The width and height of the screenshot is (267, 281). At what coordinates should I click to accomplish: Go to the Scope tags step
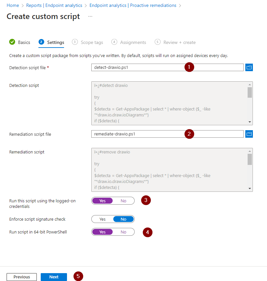pyautogui.click(x=92, y=42)
